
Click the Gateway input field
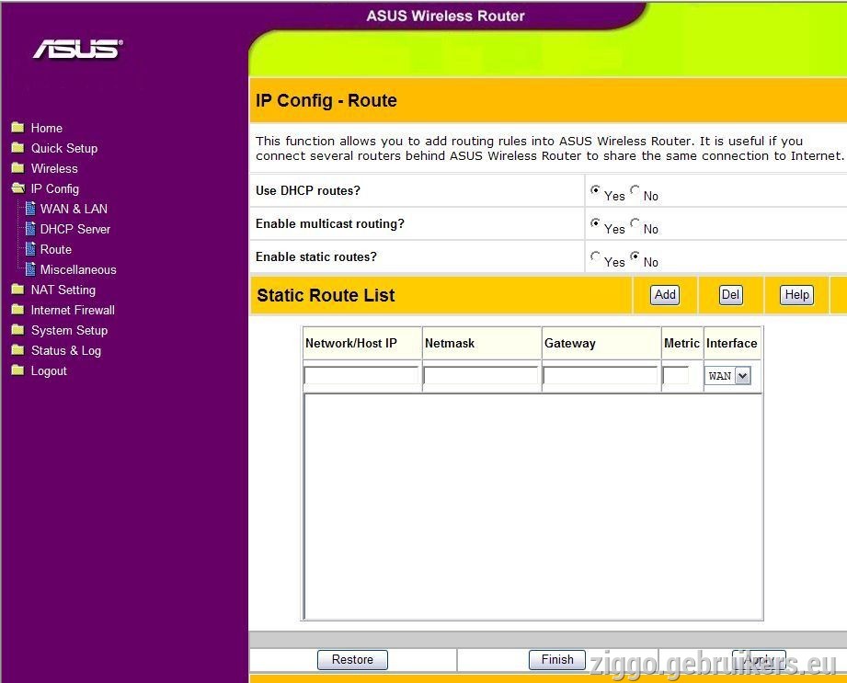[x=601, y=375]
